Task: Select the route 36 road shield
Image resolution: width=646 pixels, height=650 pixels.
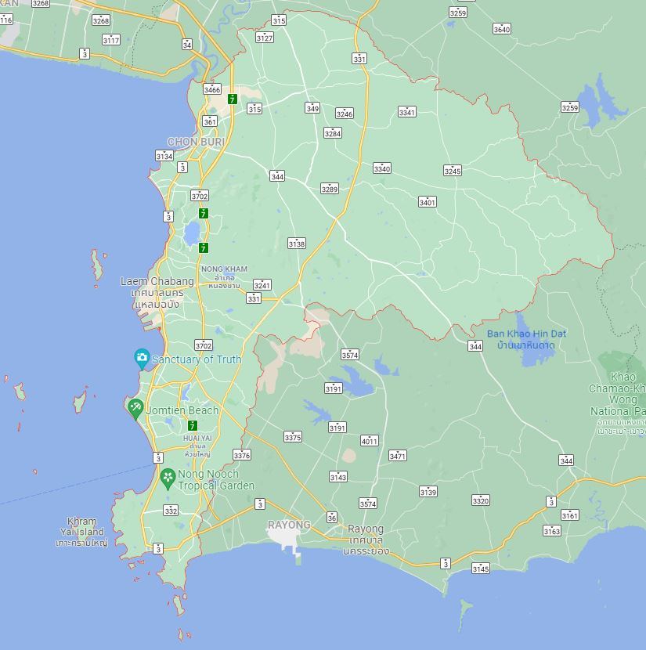Action: pyautogui.click(x=332, y=518)
